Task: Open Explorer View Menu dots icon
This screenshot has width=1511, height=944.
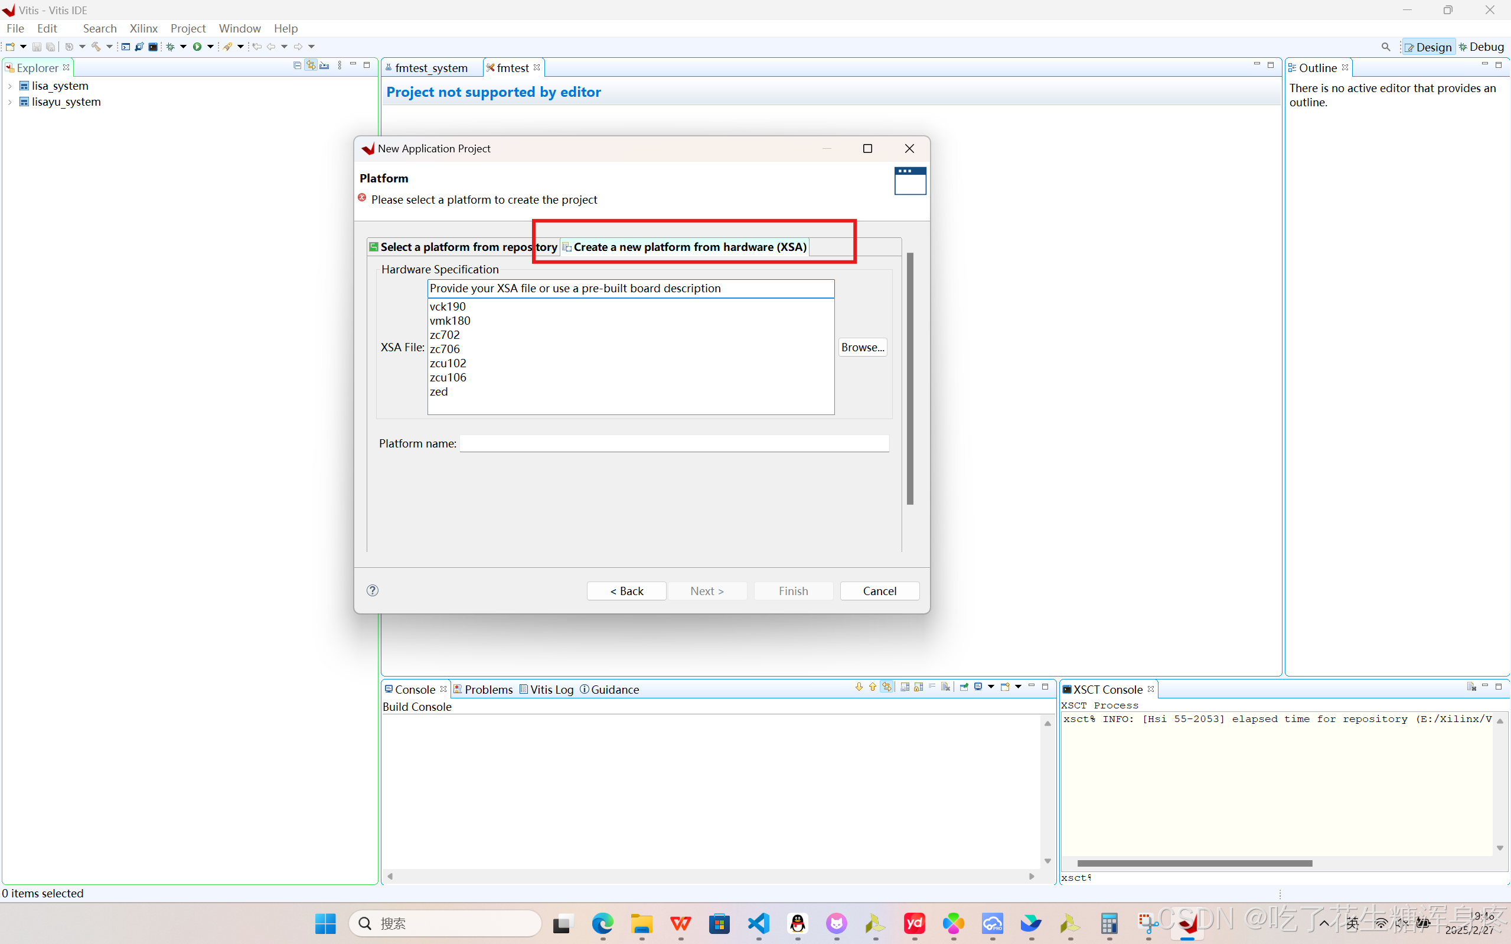Action: click(340, 65)
